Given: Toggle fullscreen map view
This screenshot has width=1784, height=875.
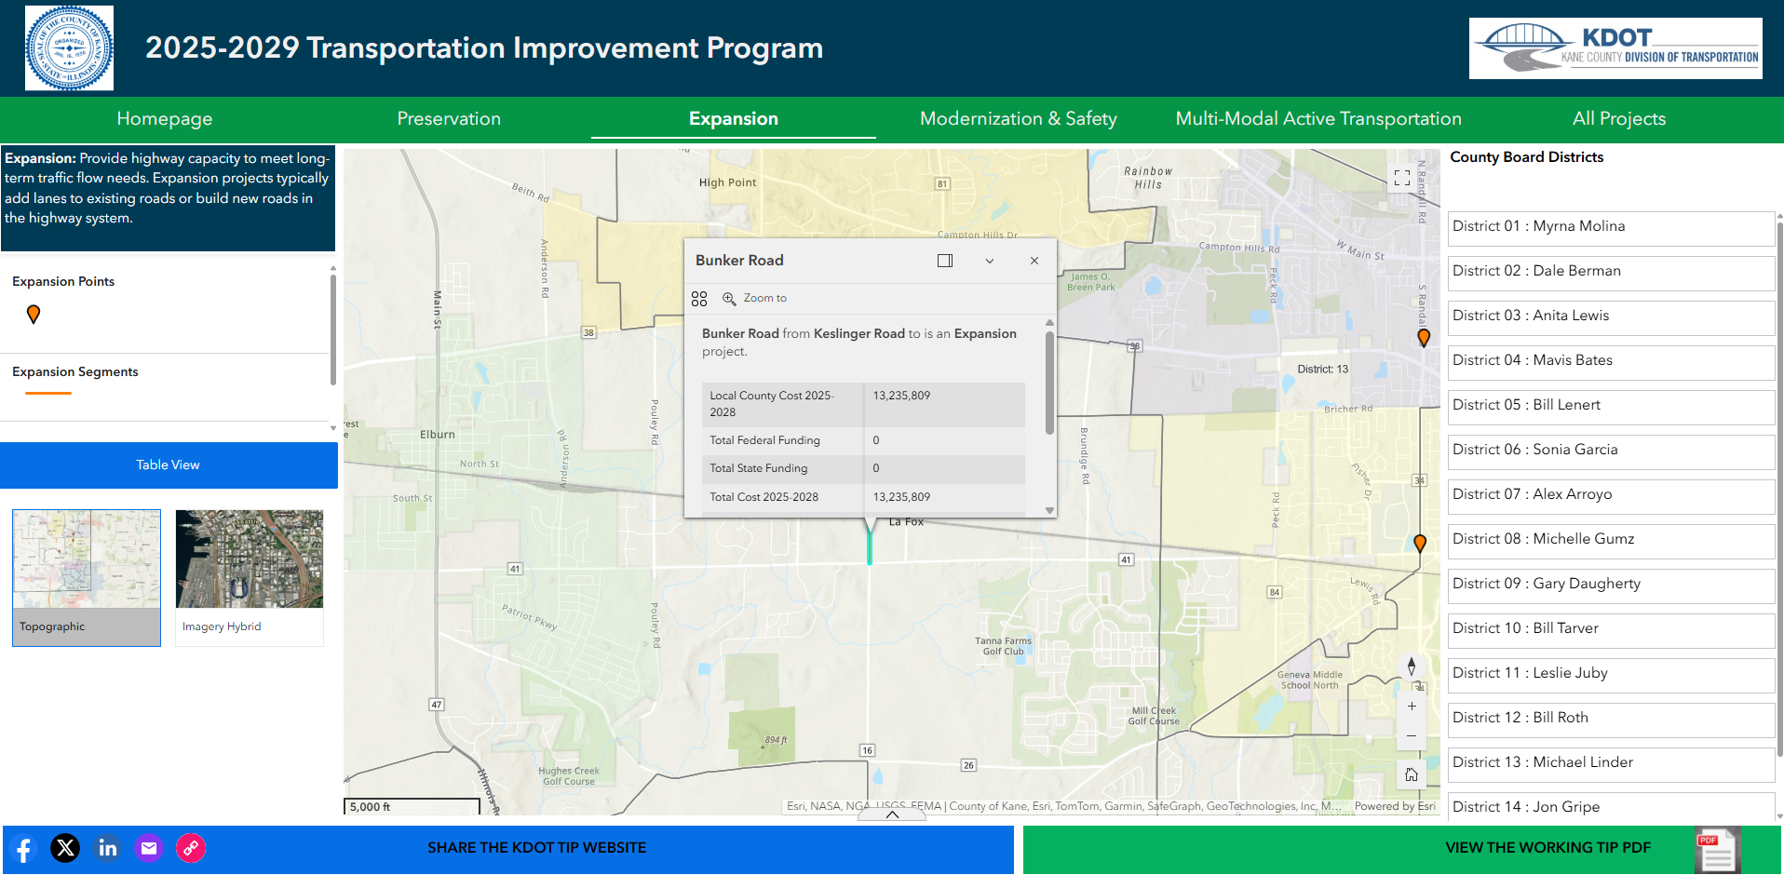Looking at the screenshot, I should click(x=1402, y=178).
